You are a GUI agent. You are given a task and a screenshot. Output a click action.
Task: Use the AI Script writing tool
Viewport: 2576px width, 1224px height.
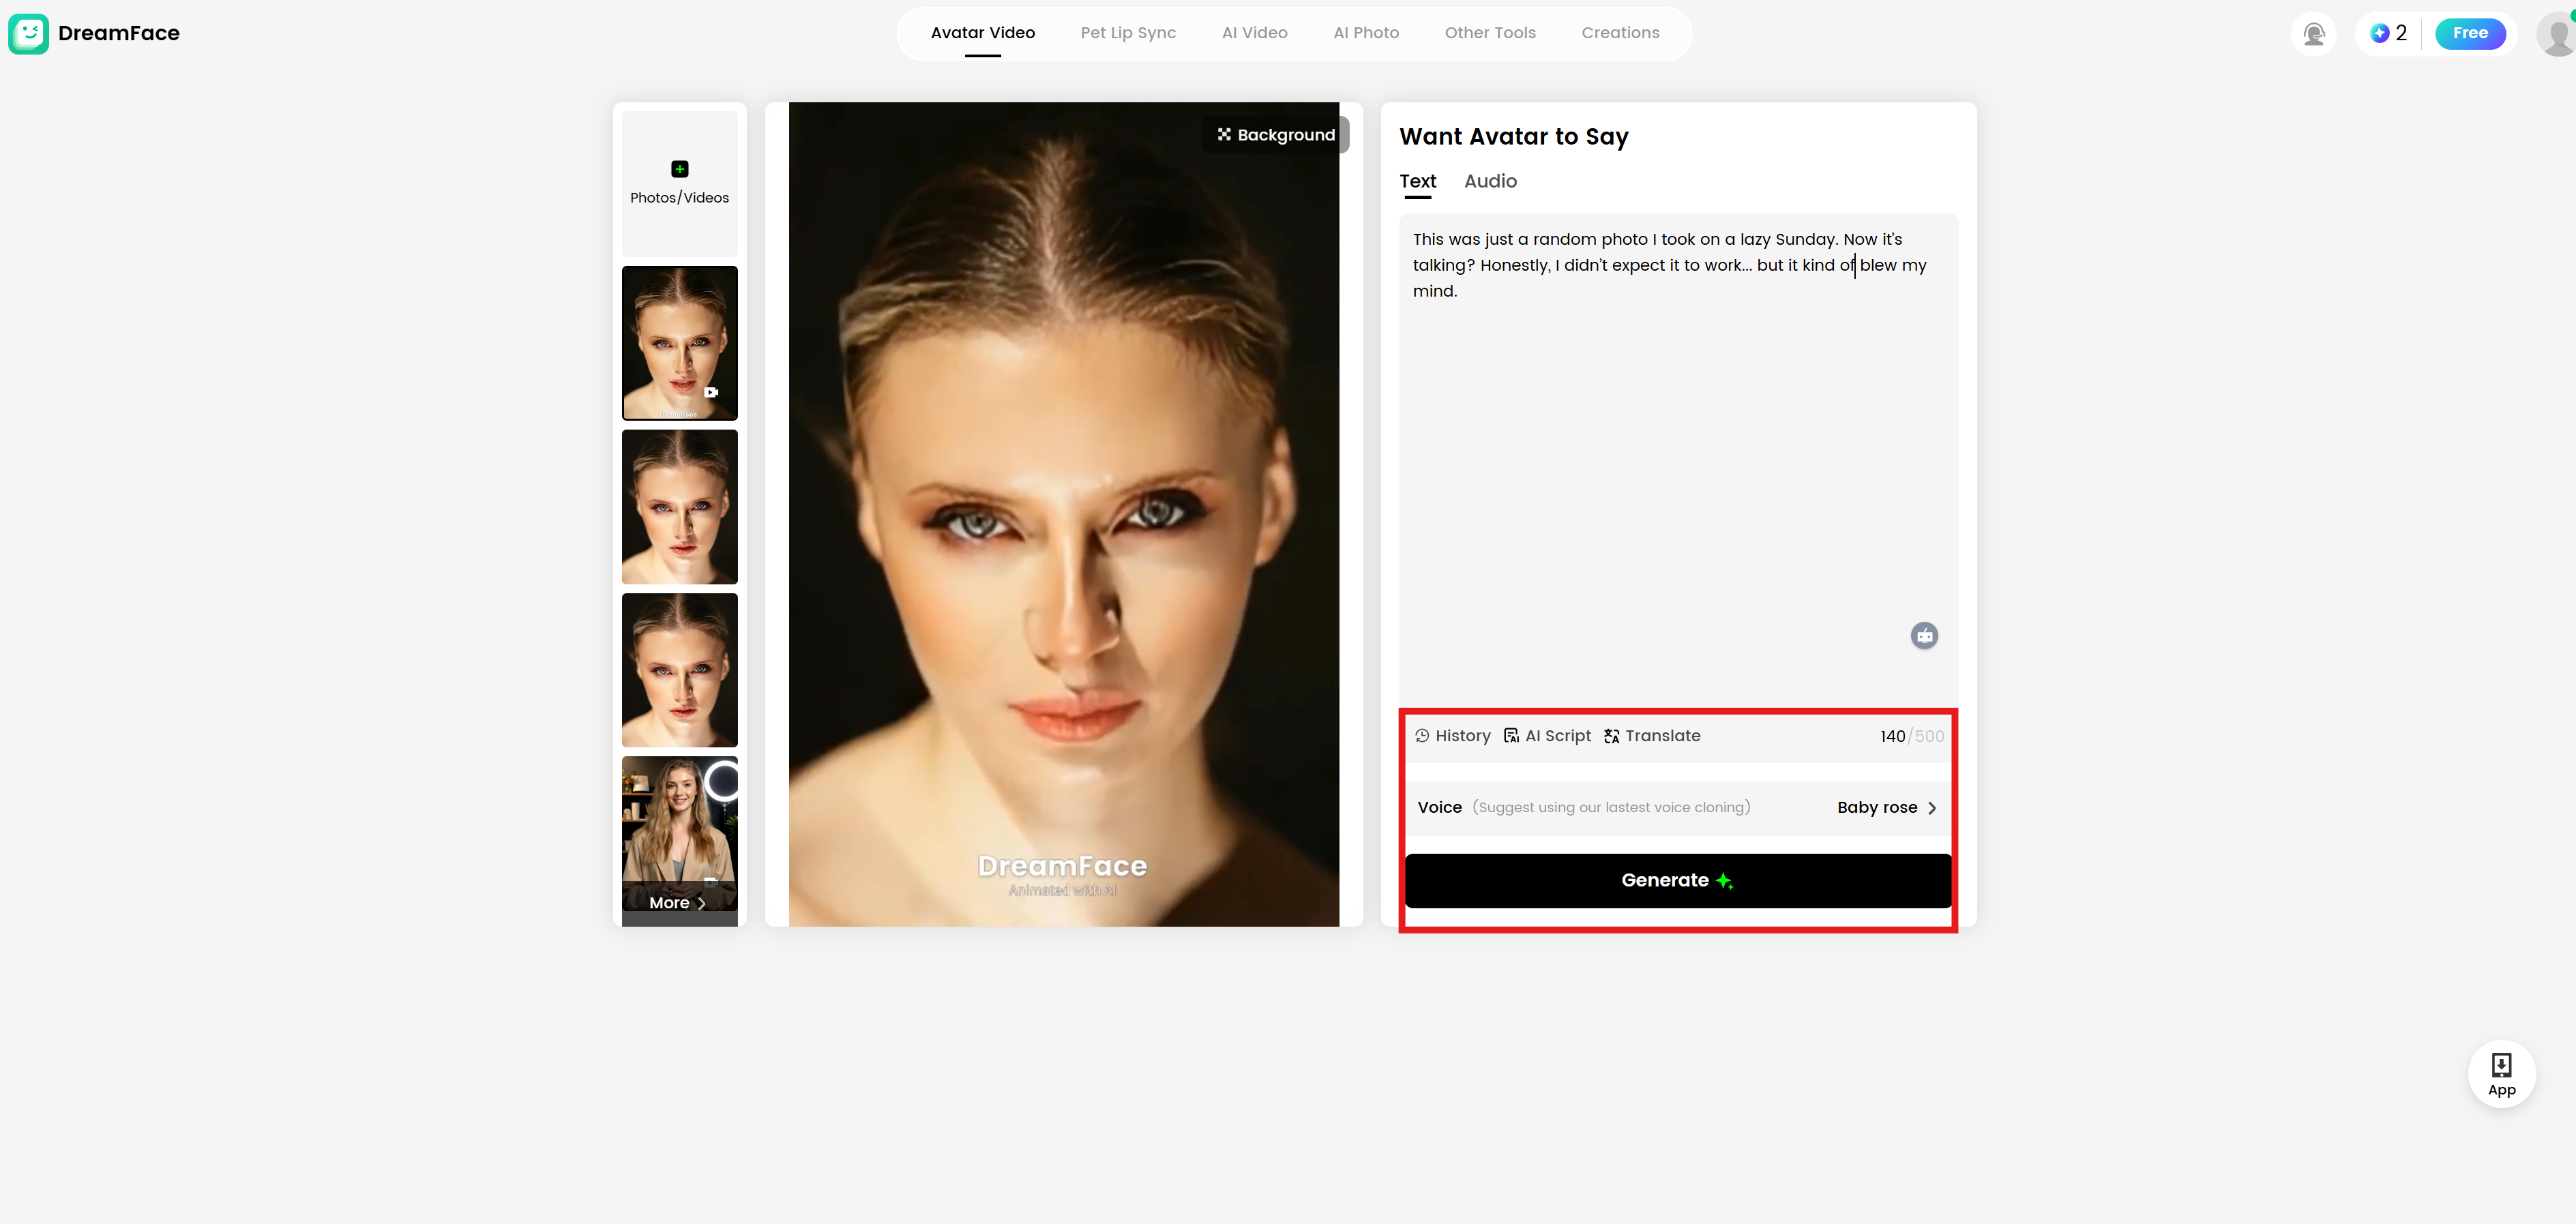click(x=1548, y=735)
